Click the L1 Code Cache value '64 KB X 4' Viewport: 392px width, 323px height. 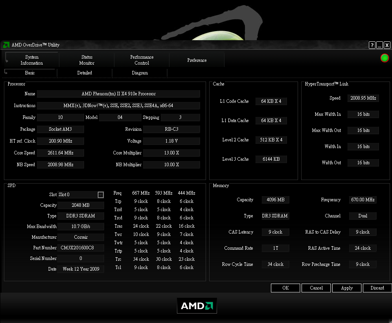click(x=271, y=101)
